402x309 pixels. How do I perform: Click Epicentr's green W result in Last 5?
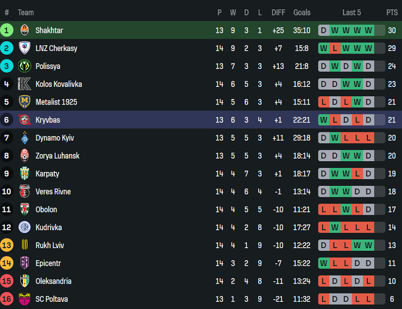point(324,263)
